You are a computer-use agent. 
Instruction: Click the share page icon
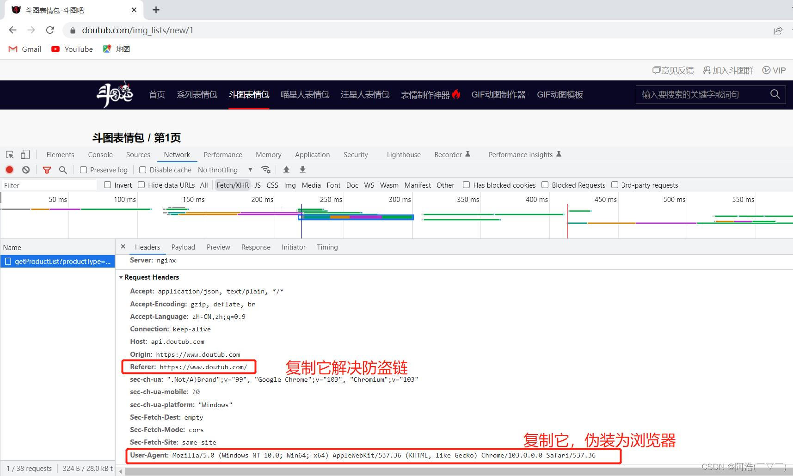pos(778,31)
